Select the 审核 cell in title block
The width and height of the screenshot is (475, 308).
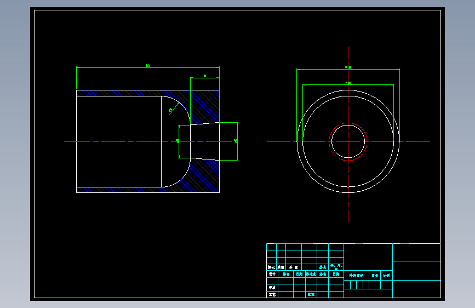click(272, 287)
